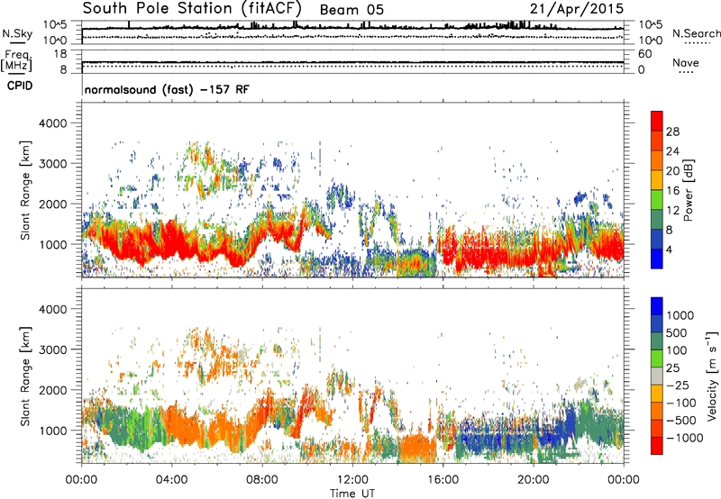Click the 'Nave' legend label

click(686, 62)
